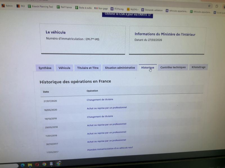The width and height of the screenshot is (225, 168).
Task: Open the Contrôles techniques tab
Action: coord(173,67)
